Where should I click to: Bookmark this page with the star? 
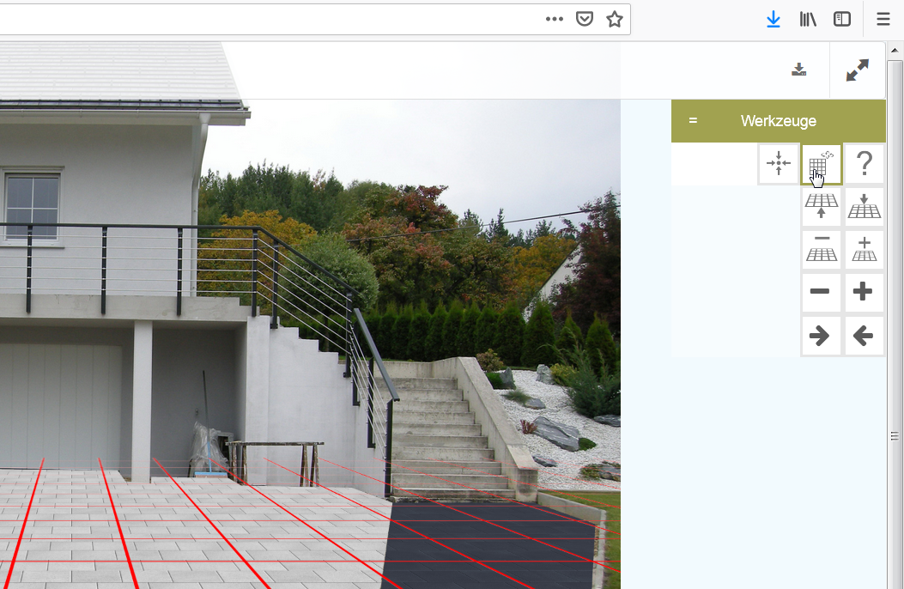(615, 19)
